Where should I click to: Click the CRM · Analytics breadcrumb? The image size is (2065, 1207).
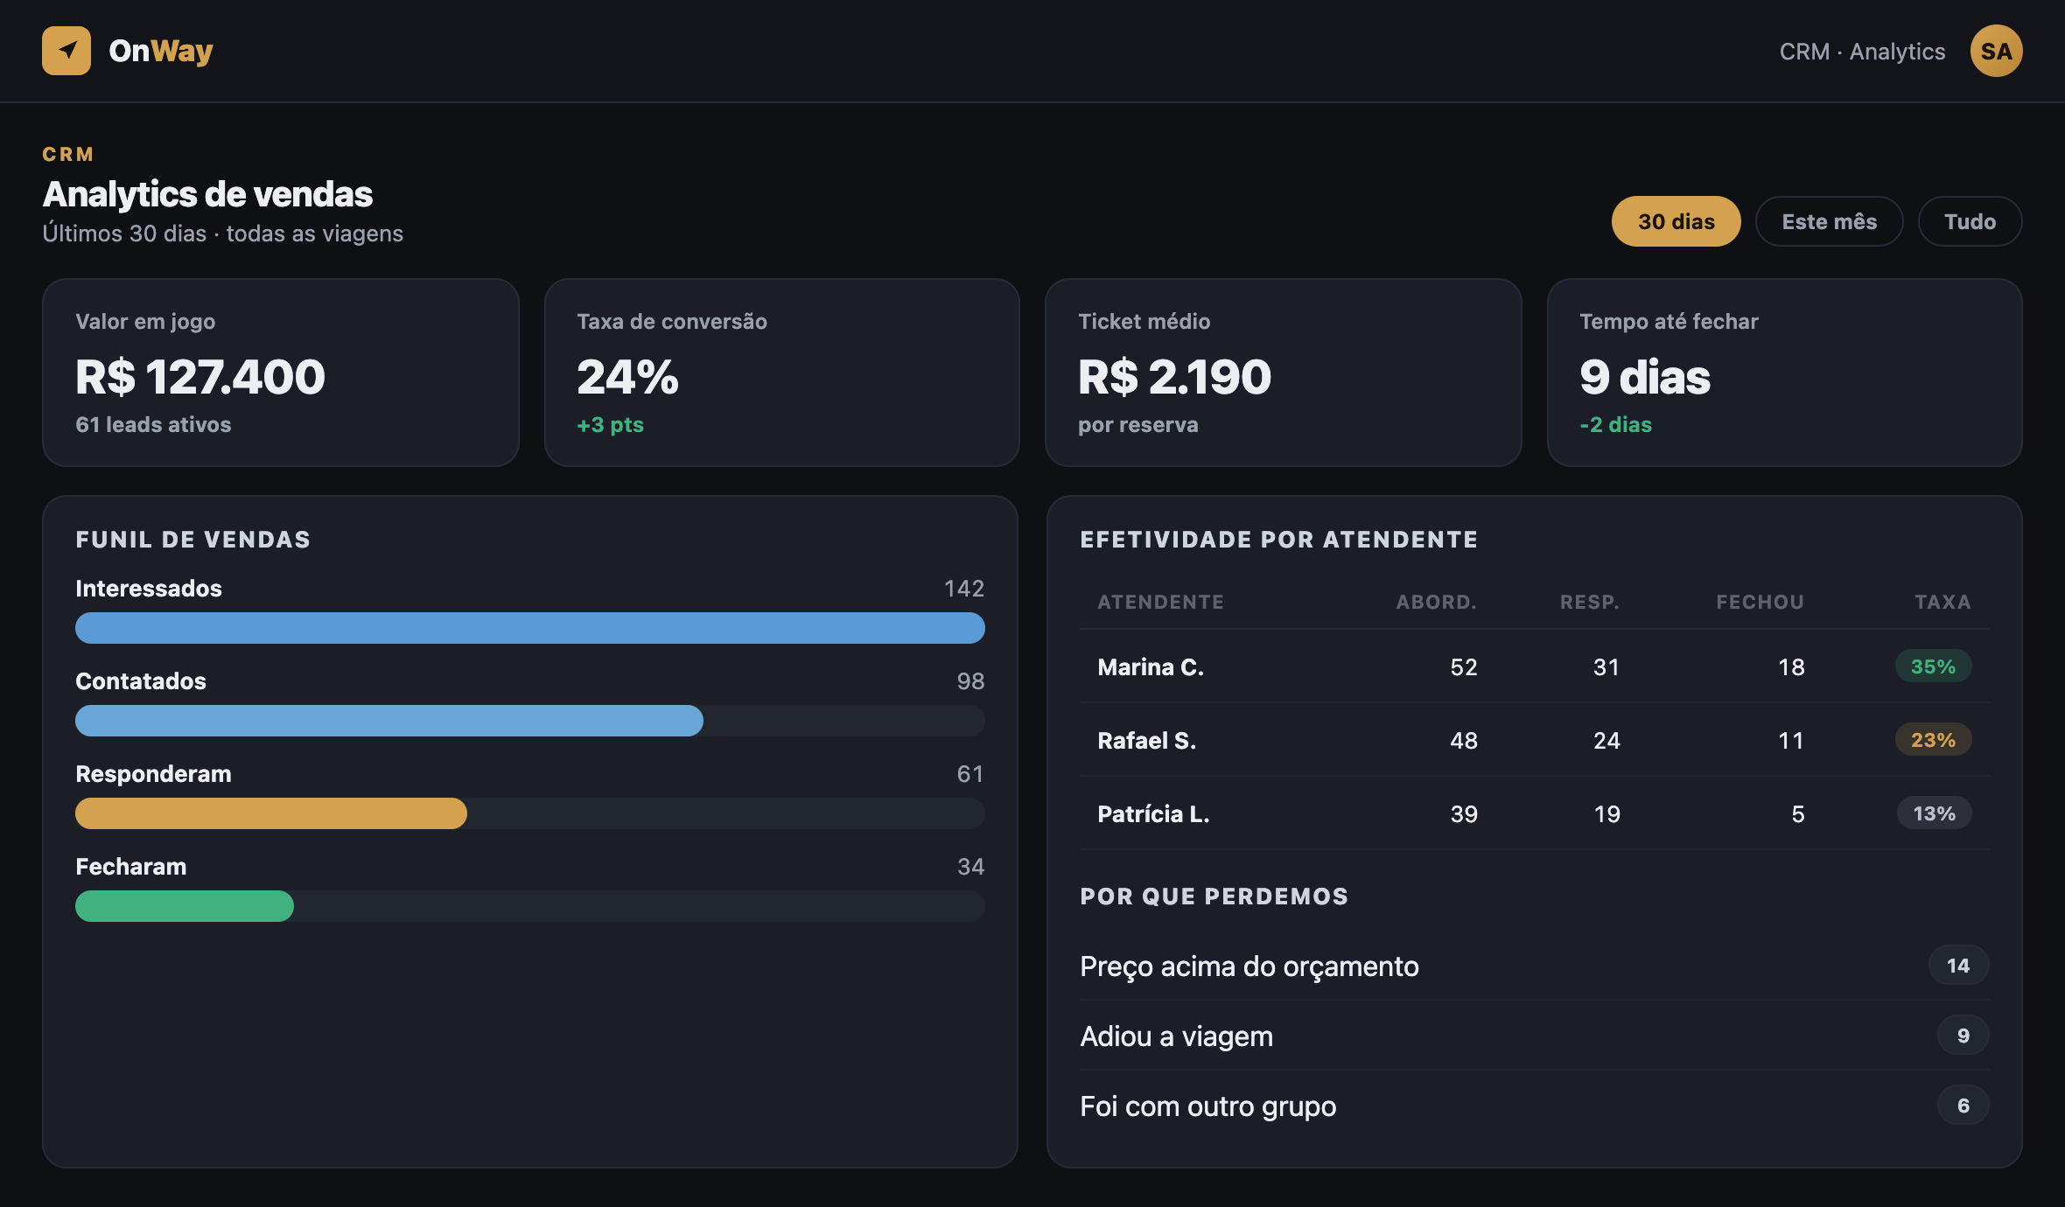click(1862, 52)
